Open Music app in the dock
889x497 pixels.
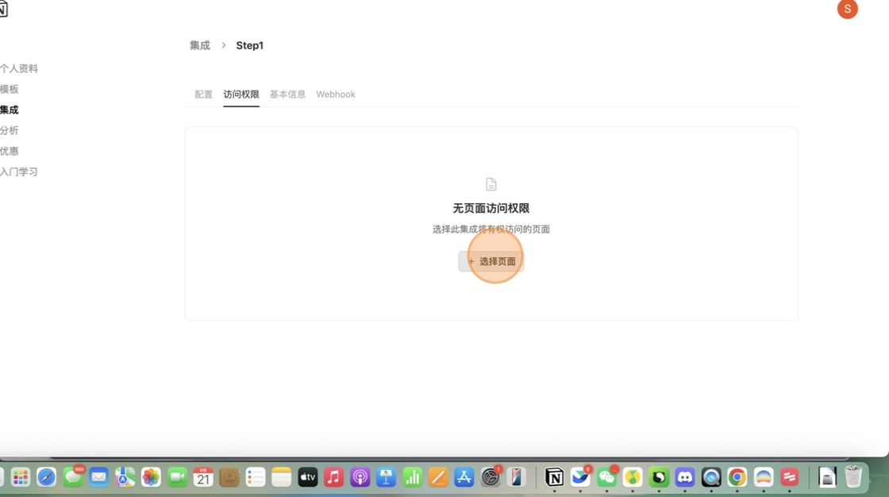333,477
